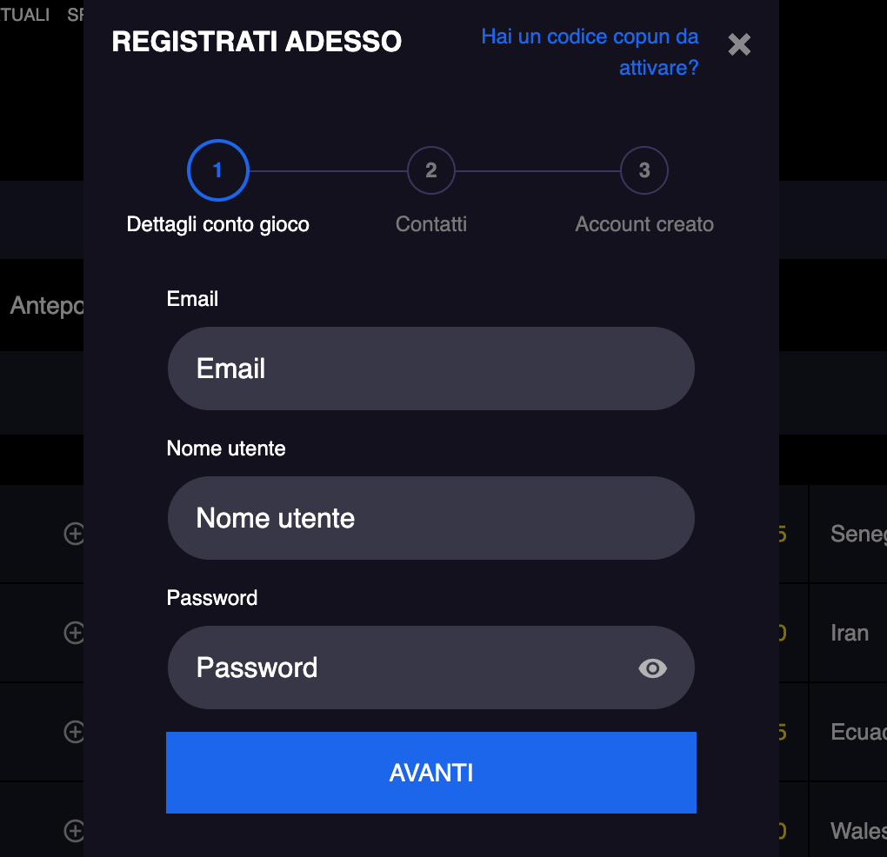This screenshot has width=887, height=857.
Task: Select the Iran team entry
Action: click(849, 632)
